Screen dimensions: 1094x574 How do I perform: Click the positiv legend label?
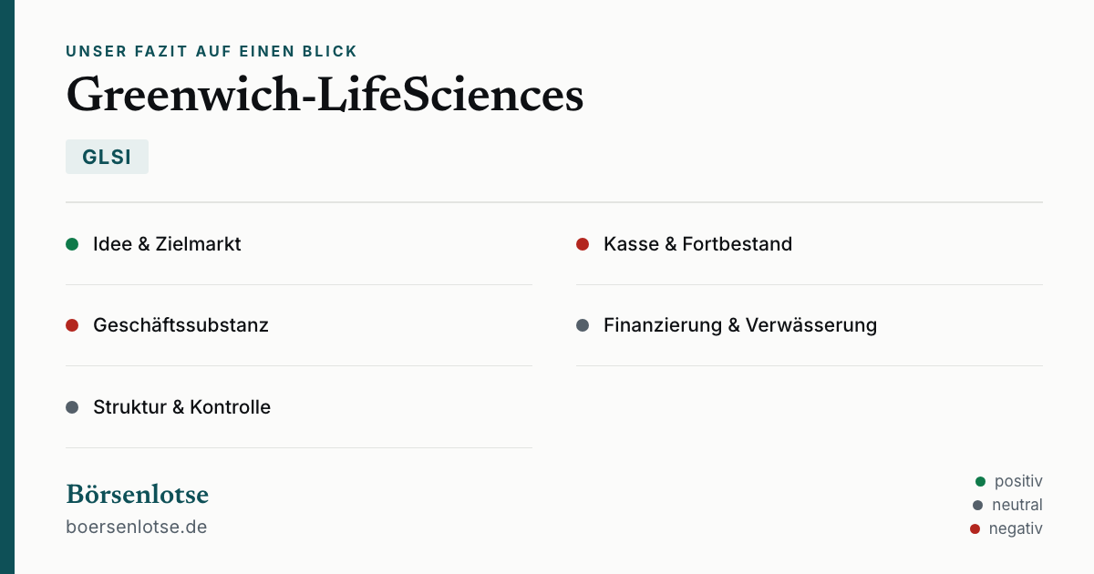click(x=1018, y=481)
